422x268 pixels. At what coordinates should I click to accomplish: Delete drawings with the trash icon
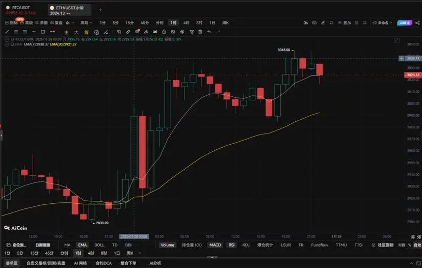tap(200, 32)
